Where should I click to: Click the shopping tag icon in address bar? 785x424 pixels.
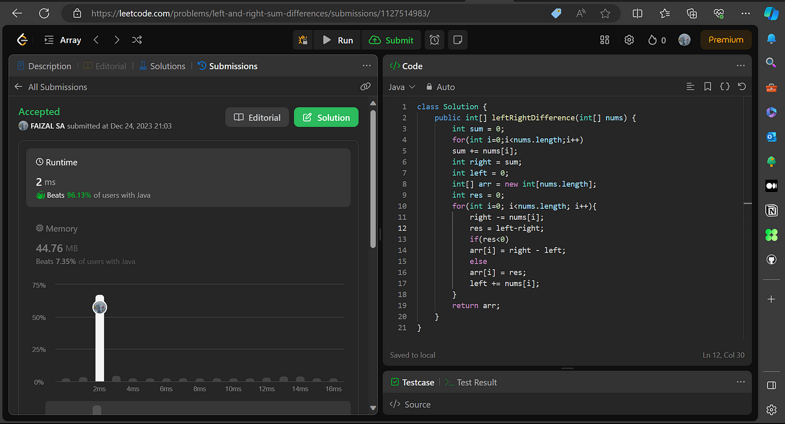coord(556,13)
